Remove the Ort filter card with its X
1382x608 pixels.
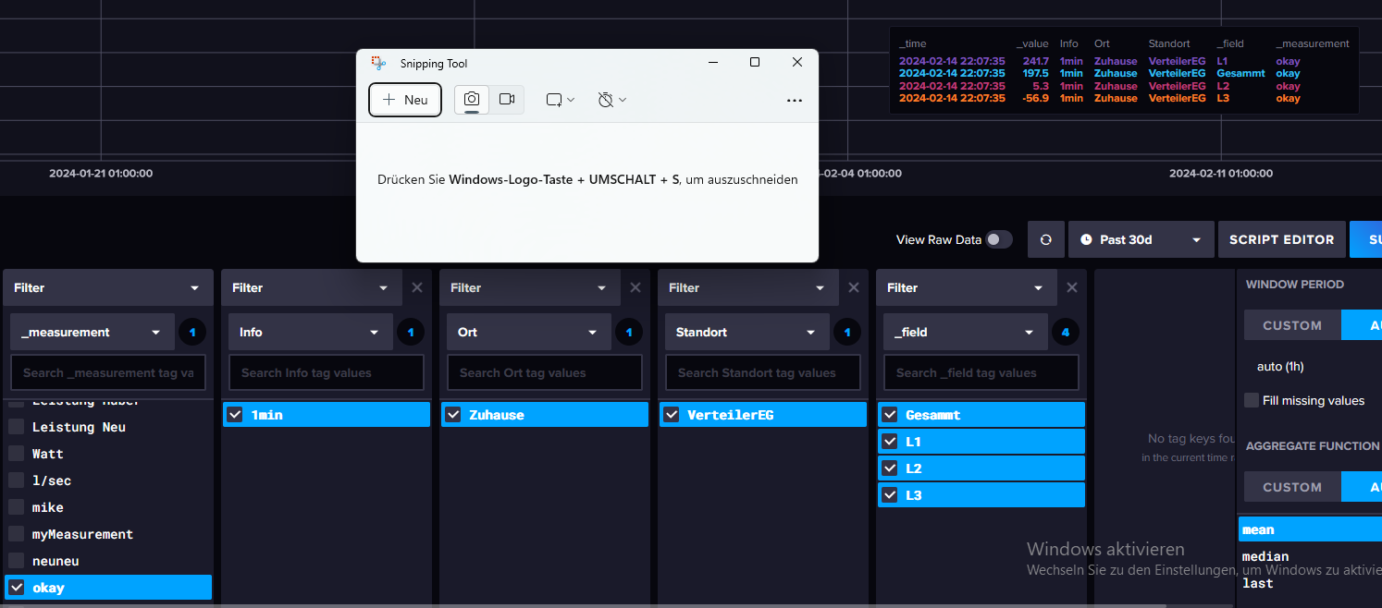(635, 287)
